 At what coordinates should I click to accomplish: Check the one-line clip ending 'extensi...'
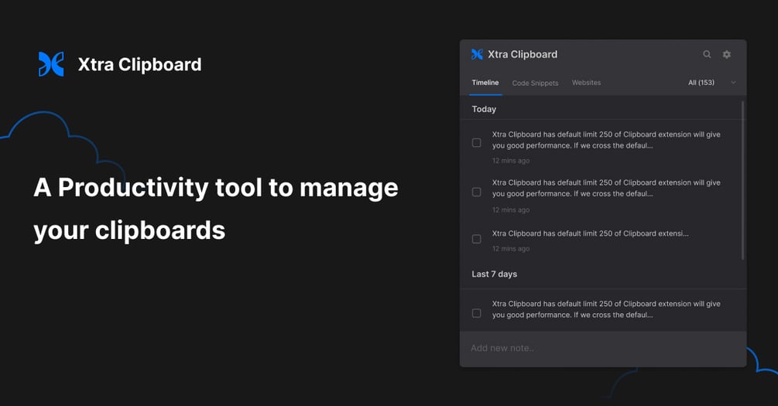coord(476,239)
